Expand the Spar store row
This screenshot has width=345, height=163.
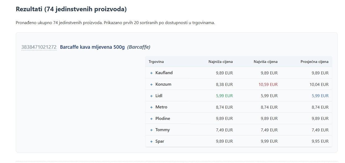coord(151,142)
